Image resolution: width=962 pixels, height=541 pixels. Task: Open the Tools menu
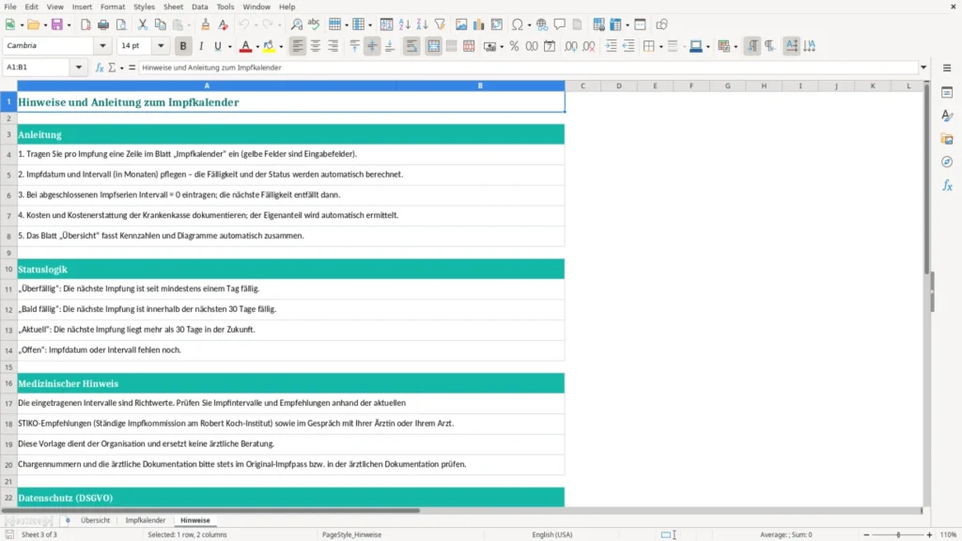225,7
